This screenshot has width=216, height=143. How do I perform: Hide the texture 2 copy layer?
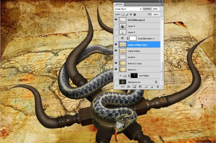116,63
